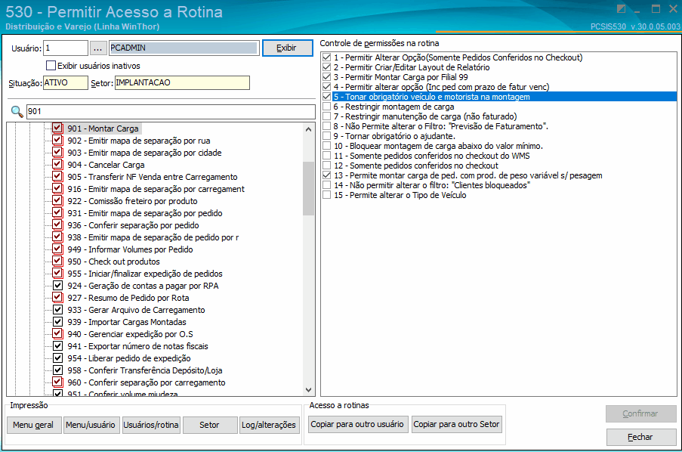Select row 954 - Liberar pedido de expedição
The image size is (682, 452).
(128, 358)
